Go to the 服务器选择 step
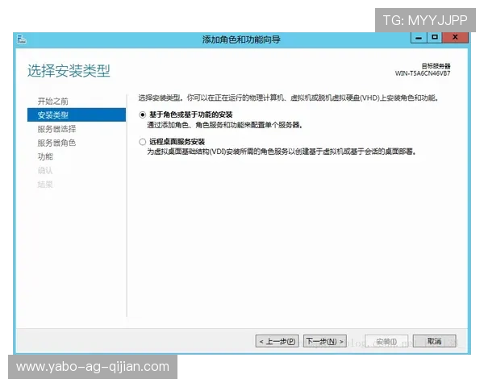 [x=56, y=129]
